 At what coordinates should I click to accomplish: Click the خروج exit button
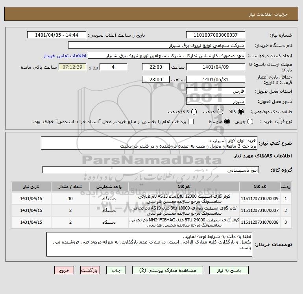[64, 270]
